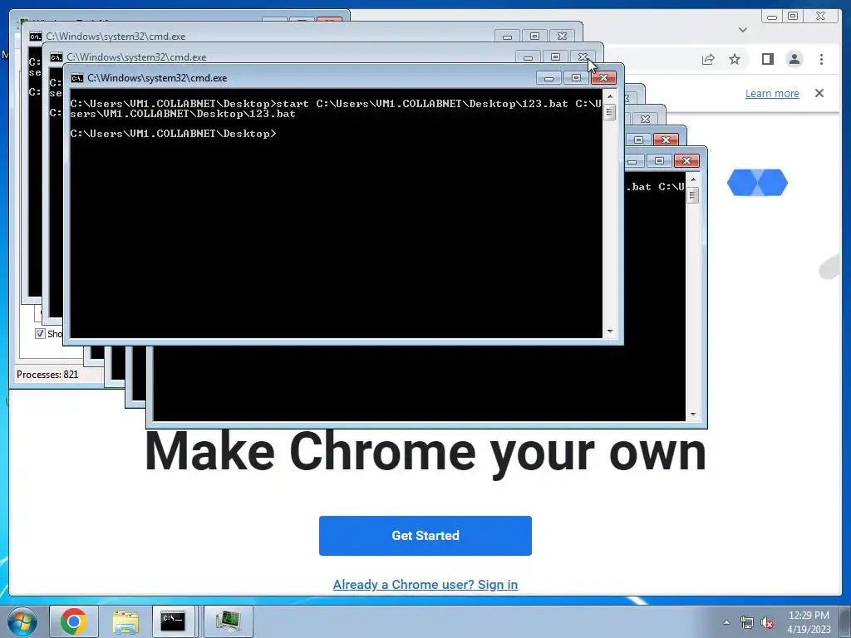This screenshot has height=638, width=851.
Task: Toggle Chrome side panel icon
Action: 767,59
